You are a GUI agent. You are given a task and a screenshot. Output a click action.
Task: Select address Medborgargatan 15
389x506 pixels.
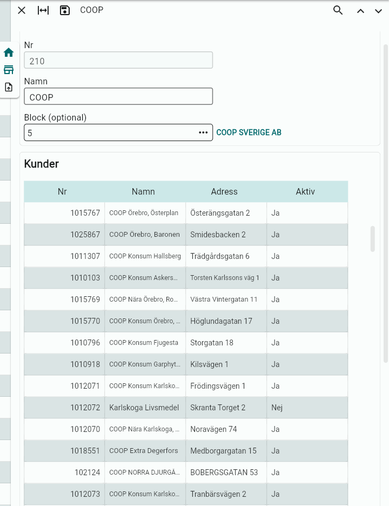click(223, 451)
